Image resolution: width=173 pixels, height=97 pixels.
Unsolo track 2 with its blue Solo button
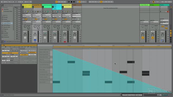35,40
